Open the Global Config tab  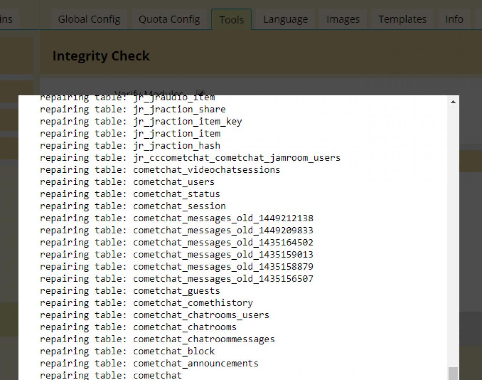point(89,19)
